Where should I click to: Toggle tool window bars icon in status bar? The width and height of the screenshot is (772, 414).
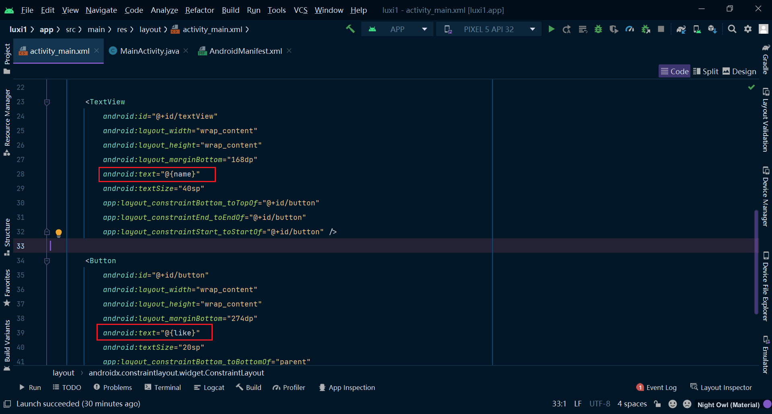7,404
